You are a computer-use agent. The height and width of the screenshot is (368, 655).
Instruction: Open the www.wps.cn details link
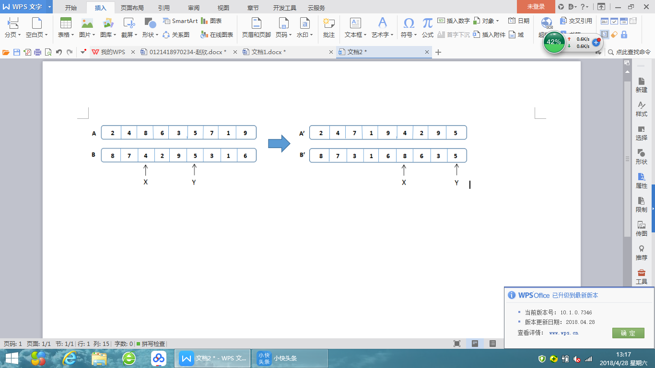(563, 333)
